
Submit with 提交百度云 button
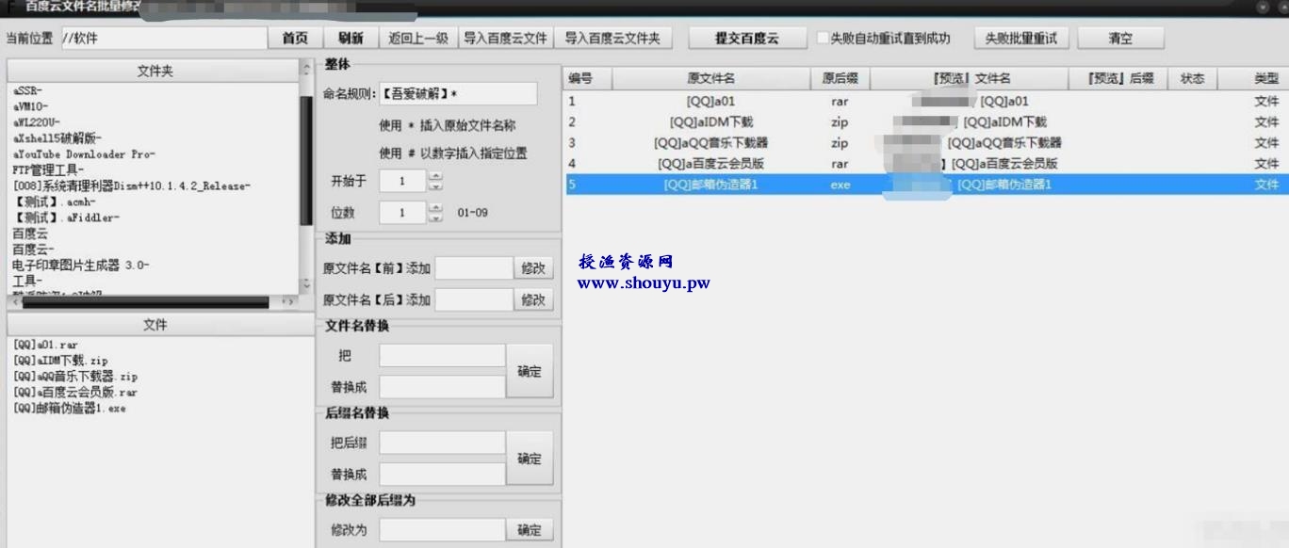[x=747, y=39]
